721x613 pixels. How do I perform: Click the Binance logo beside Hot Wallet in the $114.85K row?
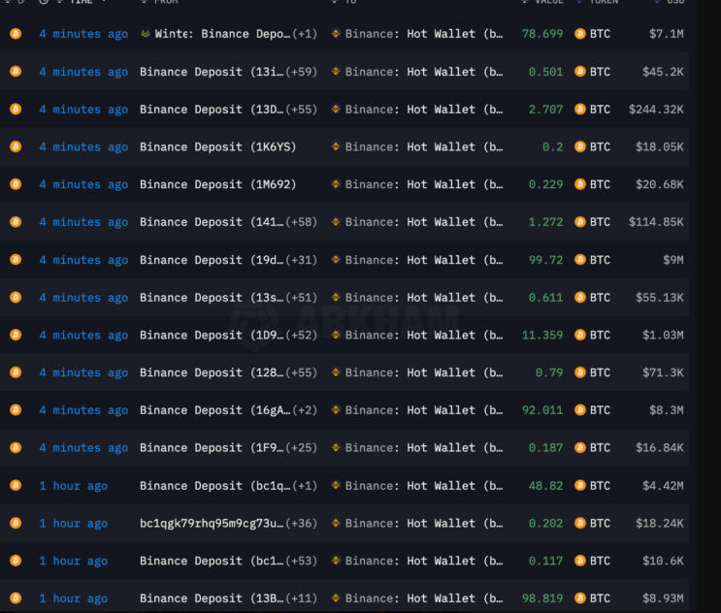(336, 222)
